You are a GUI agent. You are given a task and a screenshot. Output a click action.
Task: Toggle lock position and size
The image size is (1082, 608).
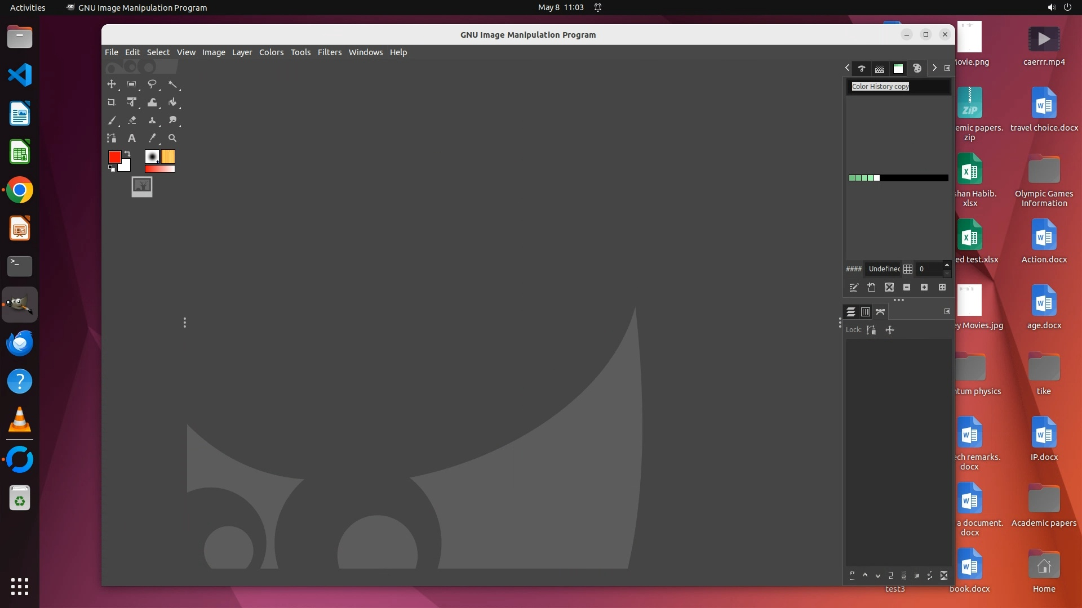[890, 330]
